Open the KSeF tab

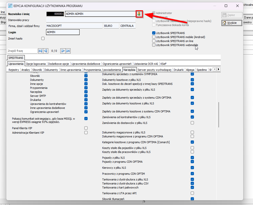point(163,64)
